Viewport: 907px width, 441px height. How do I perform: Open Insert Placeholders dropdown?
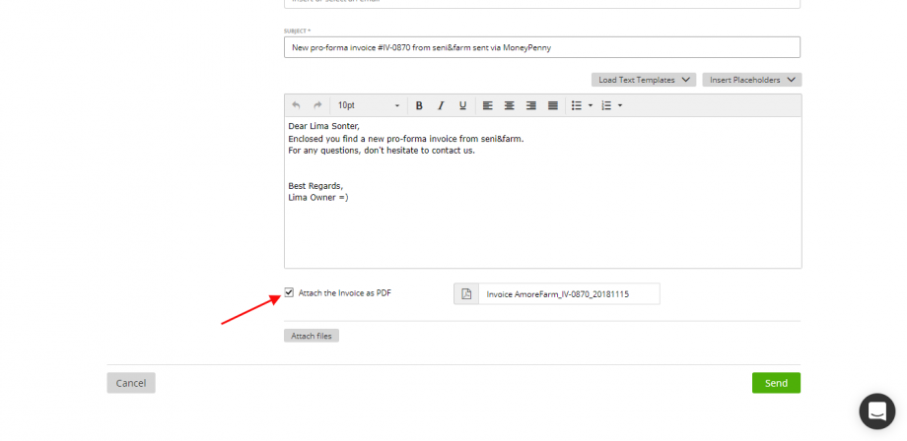752,80
